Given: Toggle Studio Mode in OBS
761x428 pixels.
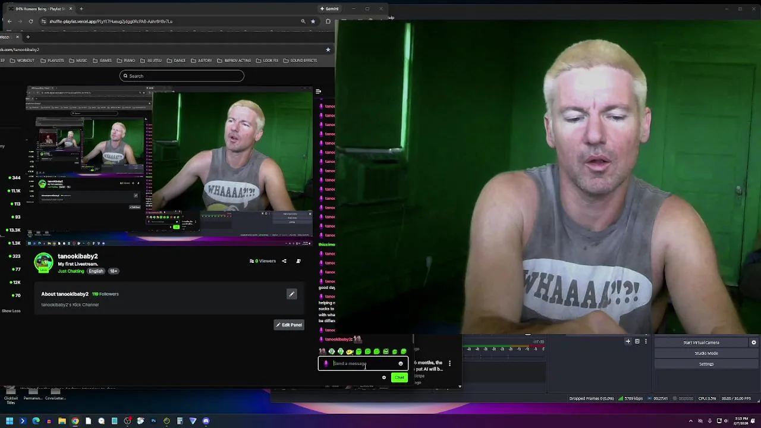Looking at the screenshot, I should tap(706, 353).
